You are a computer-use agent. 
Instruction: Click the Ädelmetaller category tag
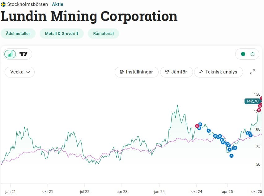click(x=18, y=33)
